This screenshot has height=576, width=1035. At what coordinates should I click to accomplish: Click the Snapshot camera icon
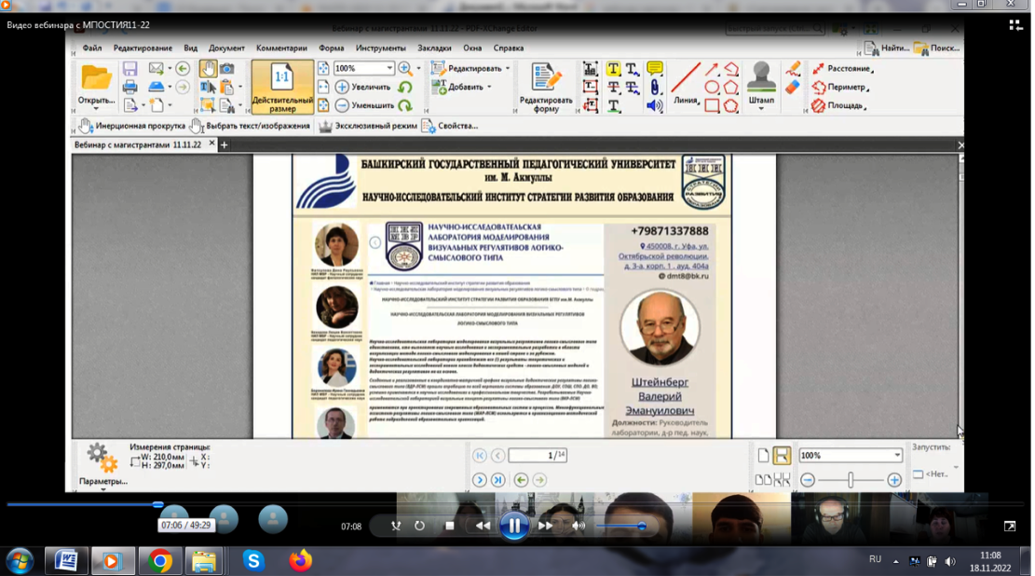(x=226, y=69)
